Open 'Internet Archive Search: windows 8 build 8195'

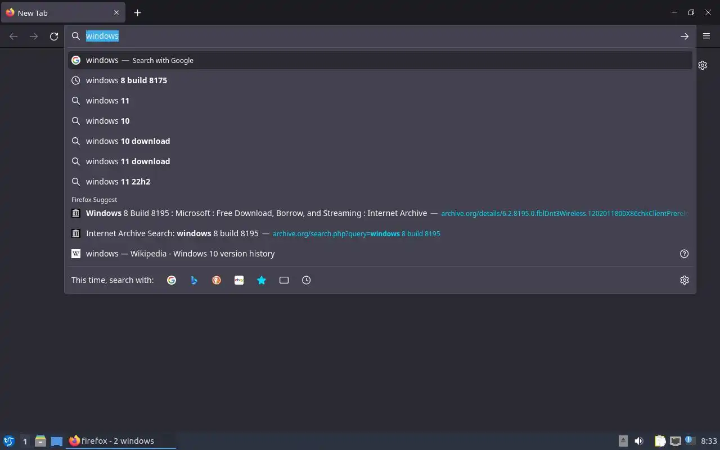[380, 233]
